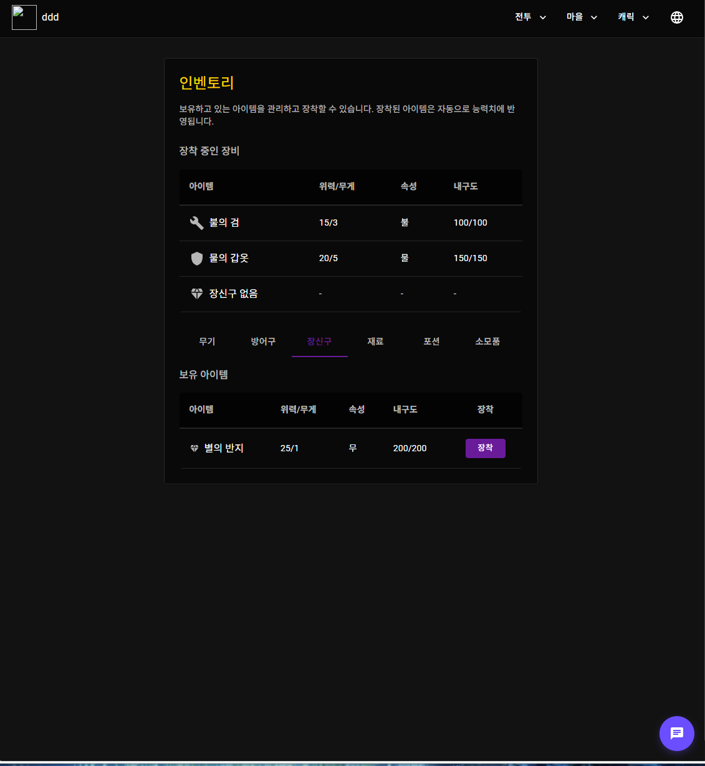The width and height of the screenshot is (705, 766).
Task: Click the 100/100 durability value
Action: tap(471, 223)
